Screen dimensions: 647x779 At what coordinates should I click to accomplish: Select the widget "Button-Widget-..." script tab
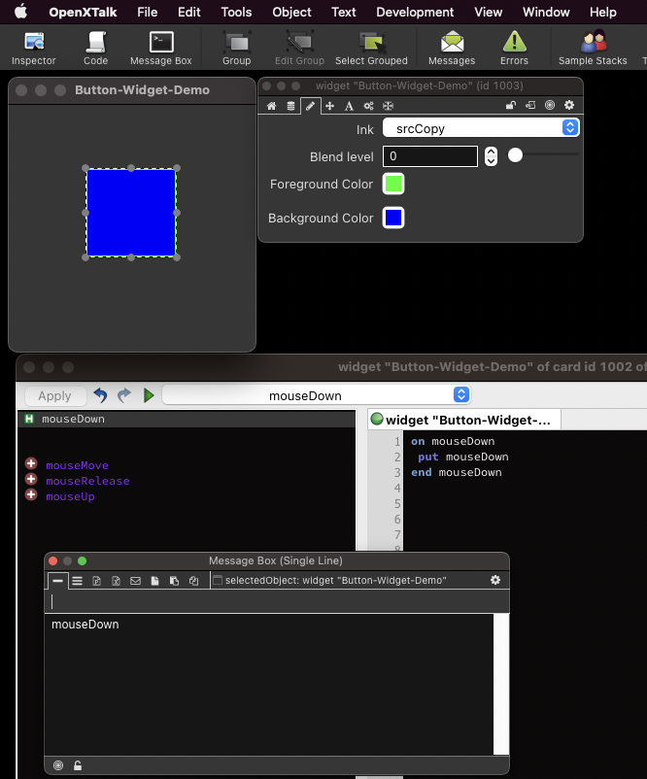pyautogui.click(x=464, y=420)
